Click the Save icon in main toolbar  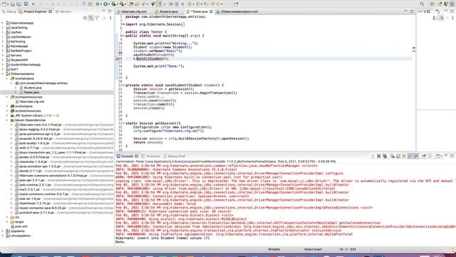pos(12,4)
